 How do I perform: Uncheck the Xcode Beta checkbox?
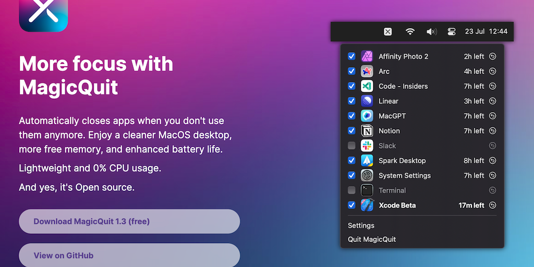point(351,205)
